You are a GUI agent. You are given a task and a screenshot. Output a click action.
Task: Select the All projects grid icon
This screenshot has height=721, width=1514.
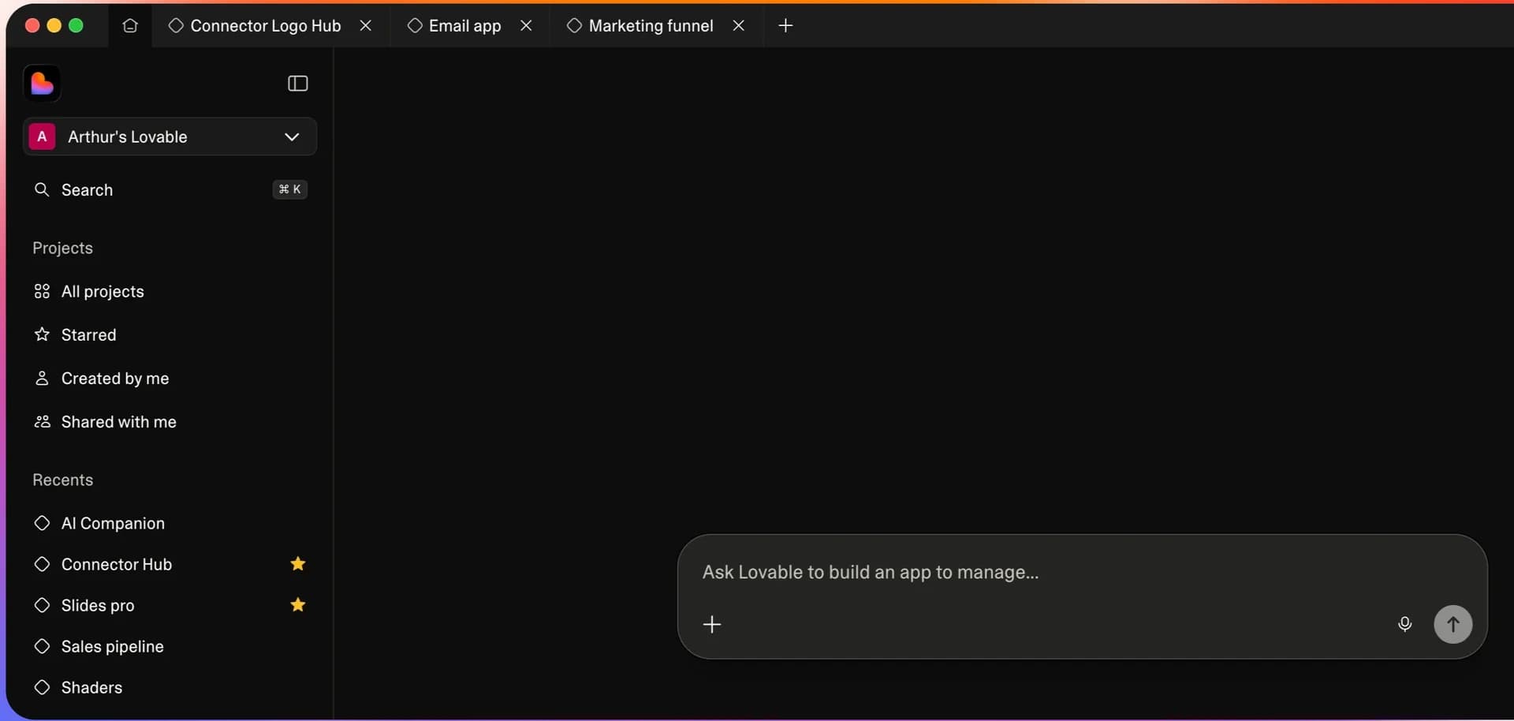click(42, 291)
